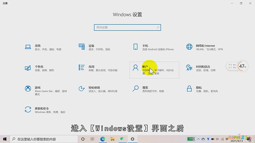Click the 语音、区域、日期 description text
Screen dimensions: 255x143
[206, 70]
